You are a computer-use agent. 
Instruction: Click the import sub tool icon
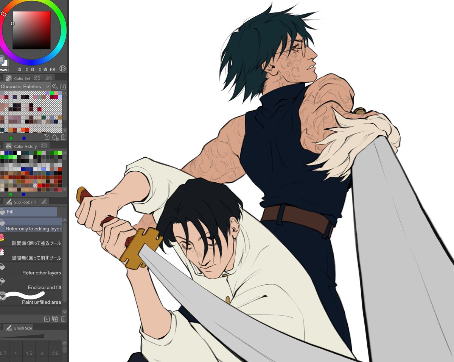click(47, 319)
